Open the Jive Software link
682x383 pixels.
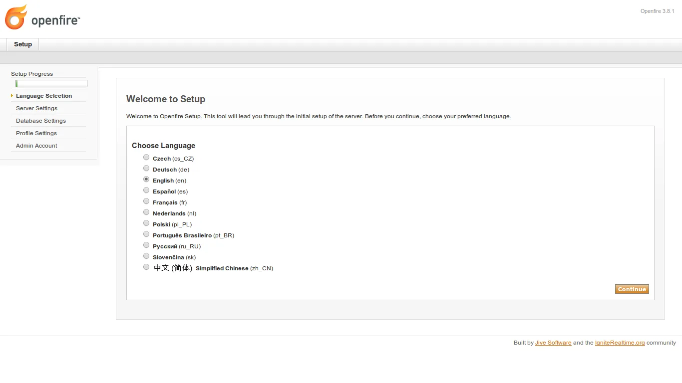[x=553, y=343]
